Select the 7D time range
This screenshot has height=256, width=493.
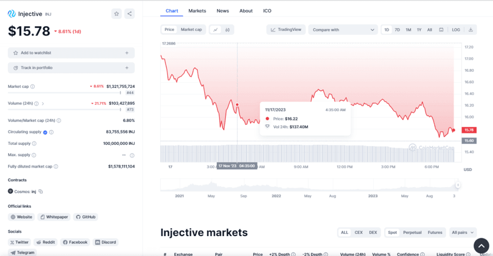pyautogui.click(x=397, y=30)
